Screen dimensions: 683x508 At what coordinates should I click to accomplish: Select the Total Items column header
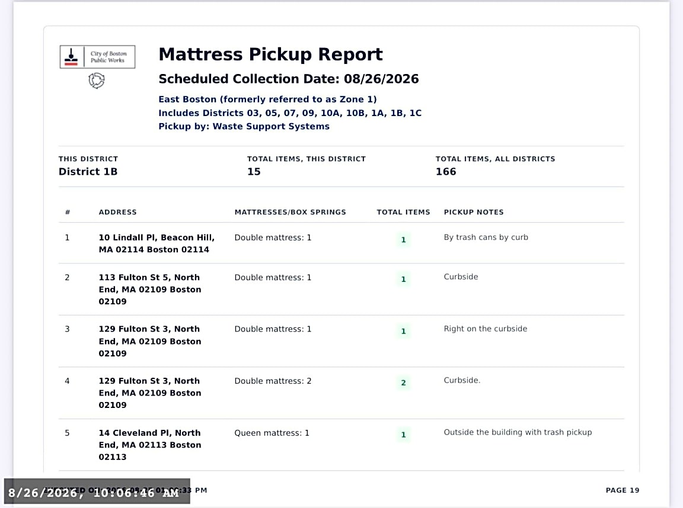[x=403, y=212]
